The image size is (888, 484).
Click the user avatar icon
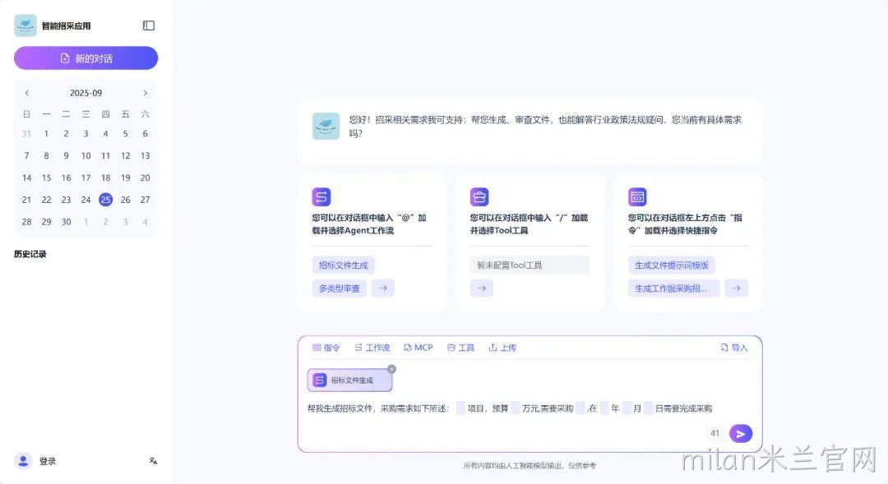click(23, 461)
